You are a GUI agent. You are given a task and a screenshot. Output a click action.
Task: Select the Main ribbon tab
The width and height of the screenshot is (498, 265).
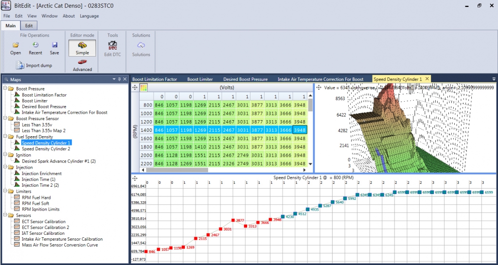(x=11, y=26)
